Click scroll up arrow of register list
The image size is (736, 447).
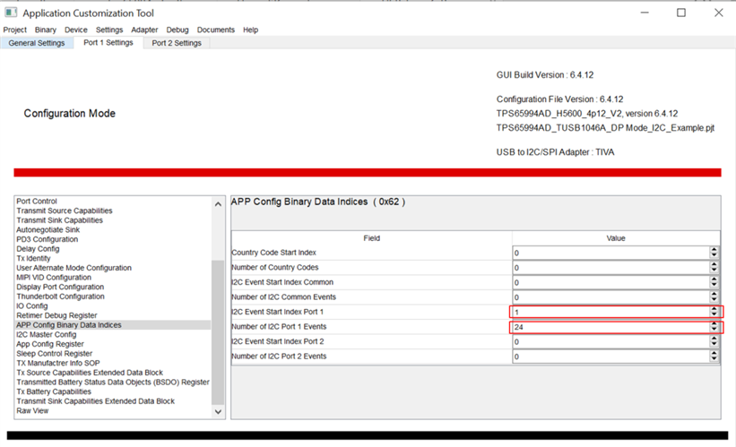click(218, 204)
